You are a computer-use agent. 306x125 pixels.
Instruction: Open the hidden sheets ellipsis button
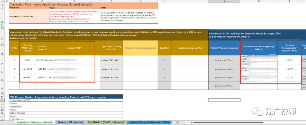point(12,122)
